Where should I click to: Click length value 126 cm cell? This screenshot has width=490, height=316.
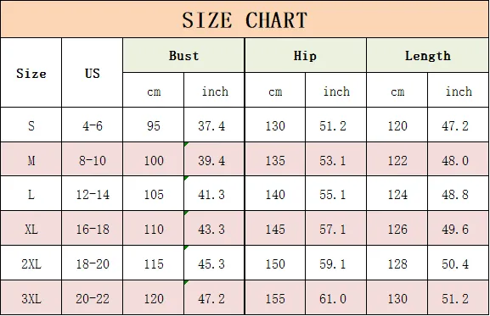point(397,229)
